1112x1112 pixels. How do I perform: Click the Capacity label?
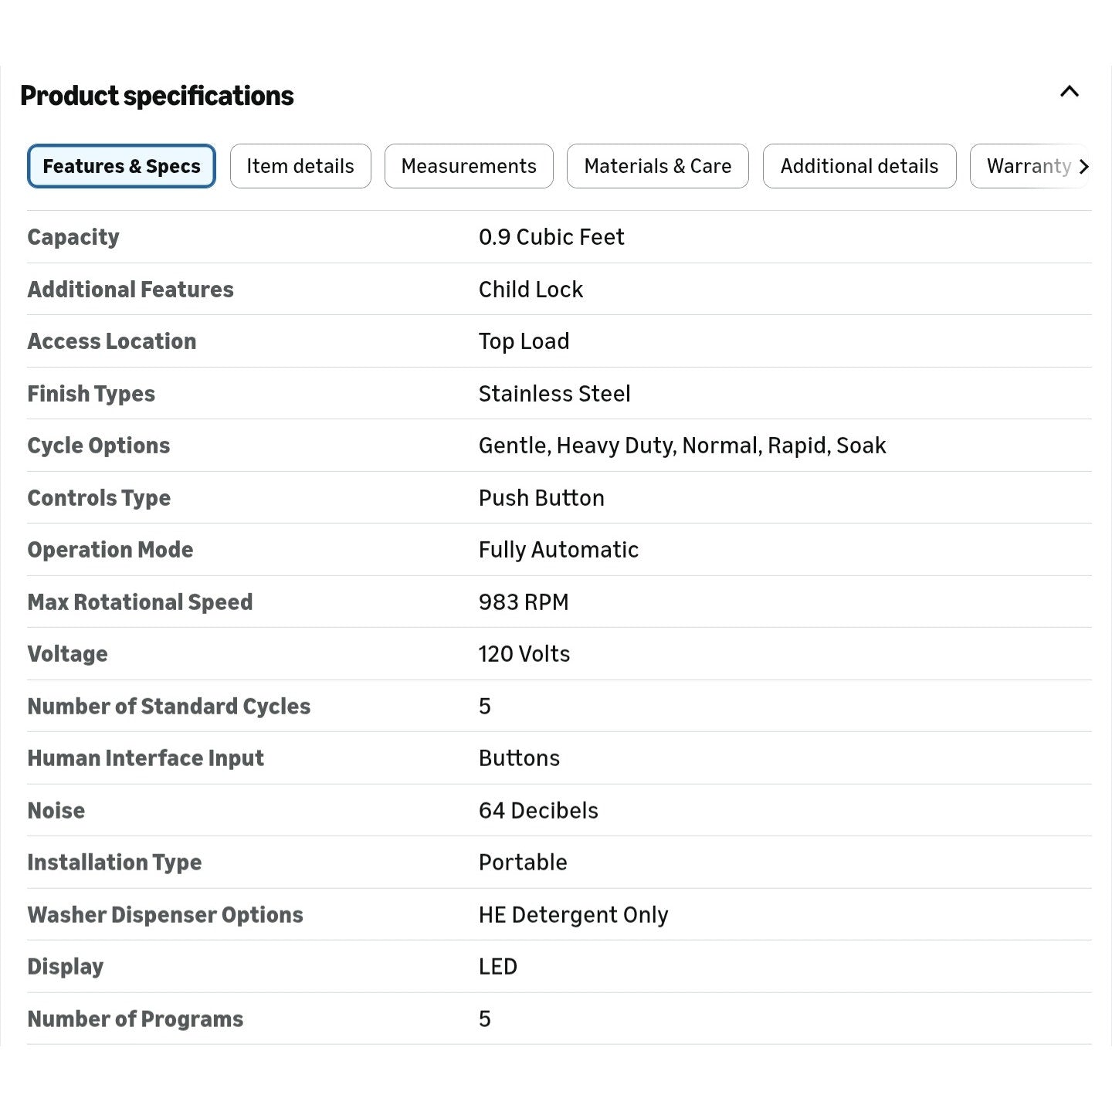(x=73, y=237)
